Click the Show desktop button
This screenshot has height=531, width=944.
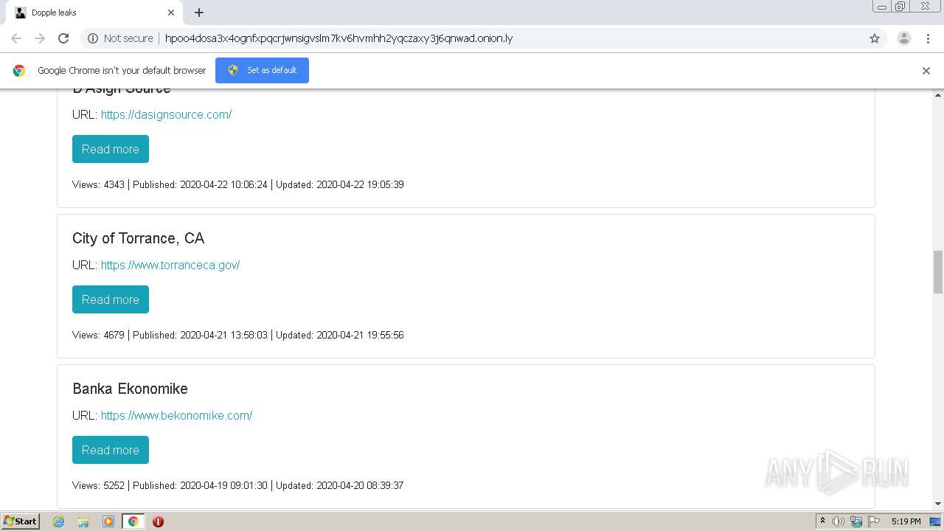point(936,521)
